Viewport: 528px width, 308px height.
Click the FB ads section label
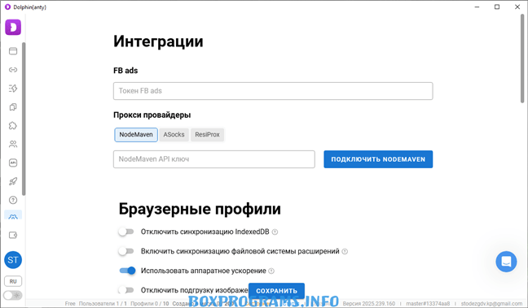(x=125, y=71)
